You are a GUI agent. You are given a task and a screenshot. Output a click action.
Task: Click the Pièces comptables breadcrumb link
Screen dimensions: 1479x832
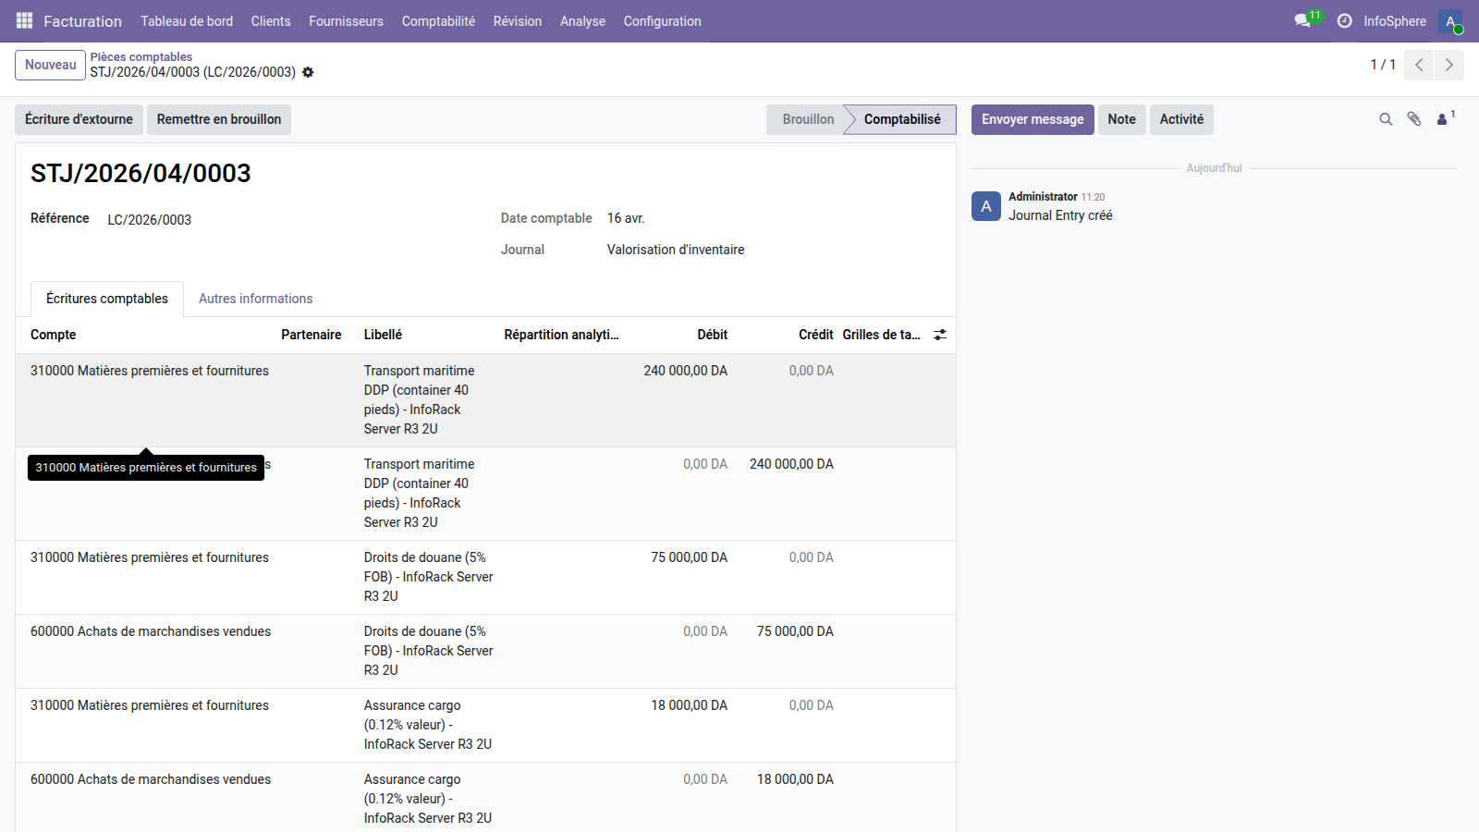[x=141, y=56]
